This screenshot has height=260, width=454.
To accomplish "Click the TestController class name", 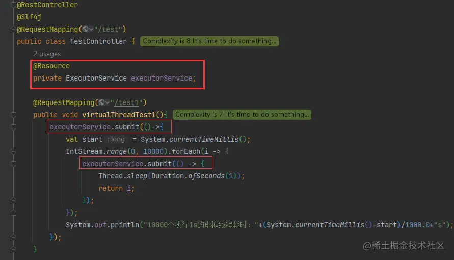I will coord(98,41).
